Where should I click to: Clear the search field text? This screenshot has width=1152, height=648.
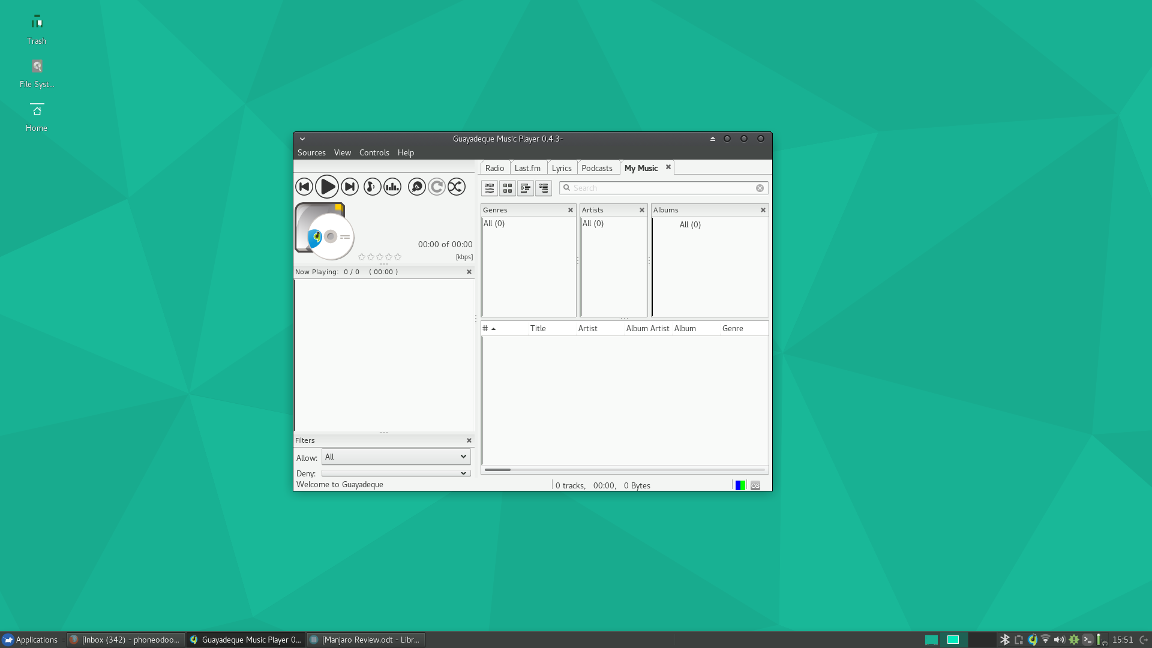pos(760,188)
